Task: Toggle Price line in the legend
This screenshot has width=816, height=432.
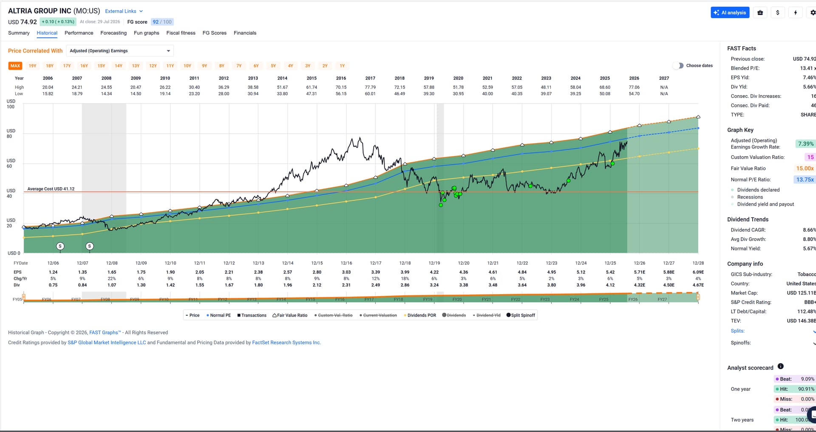Action: [x=193, y=315]
